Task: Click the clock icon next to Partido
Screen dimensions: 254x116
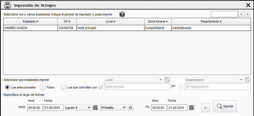Action: pos(131,108)
